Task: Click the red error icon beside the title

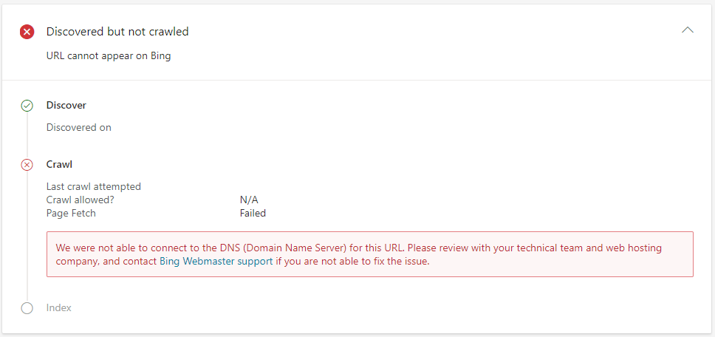Action: click(27, 32)
